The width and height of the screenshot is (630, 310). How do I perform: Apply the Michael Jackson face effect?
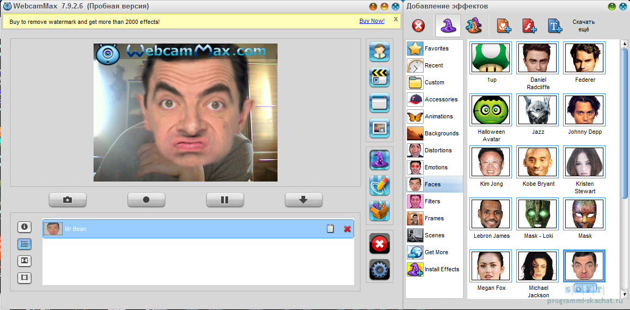click(537, 266)
